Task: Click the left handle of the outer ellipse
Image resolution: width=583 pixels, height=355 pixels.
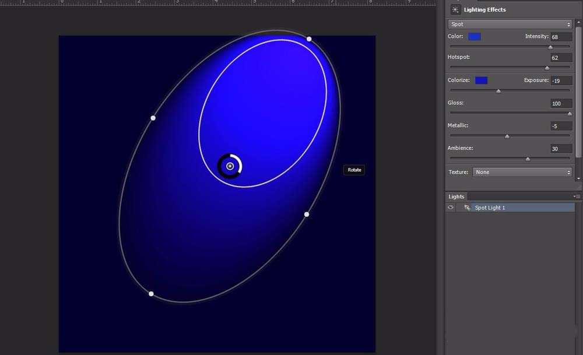Action: tap(153, 118)
